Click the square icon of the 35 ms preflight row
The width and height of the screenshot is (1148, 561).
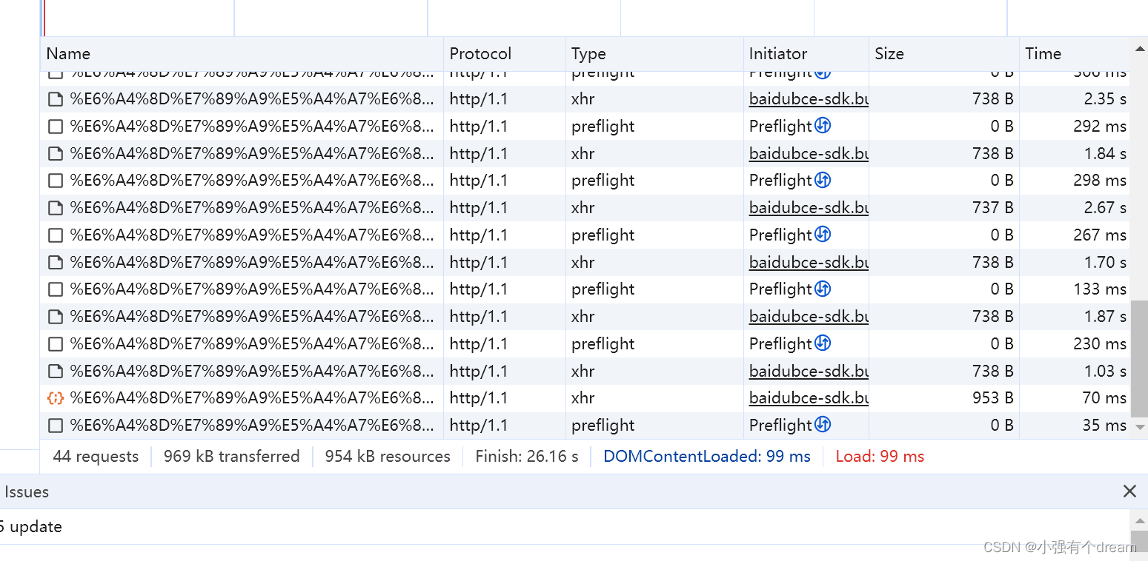coord(55,426)
